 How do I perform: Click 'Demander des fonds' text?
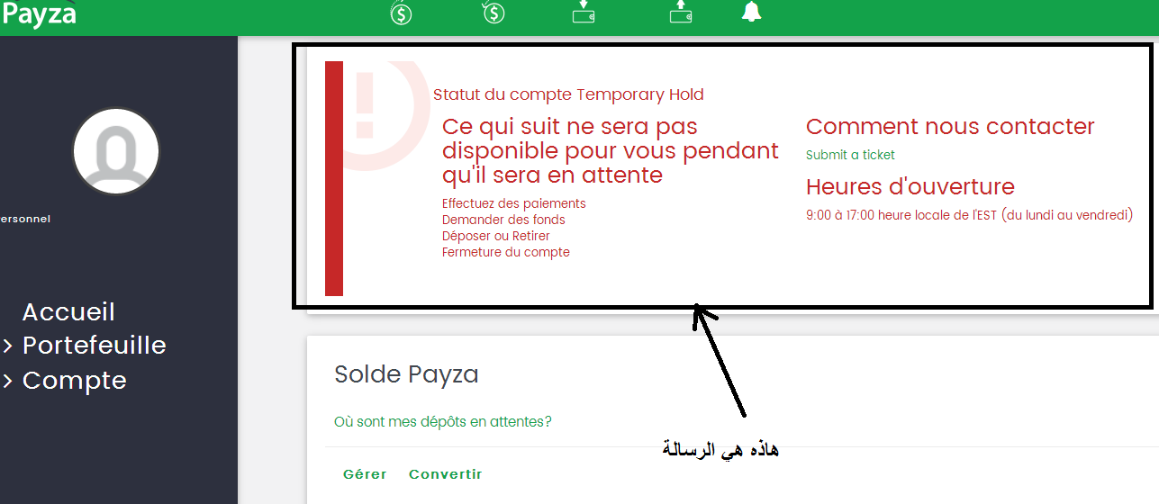click(x=503, y=220)
